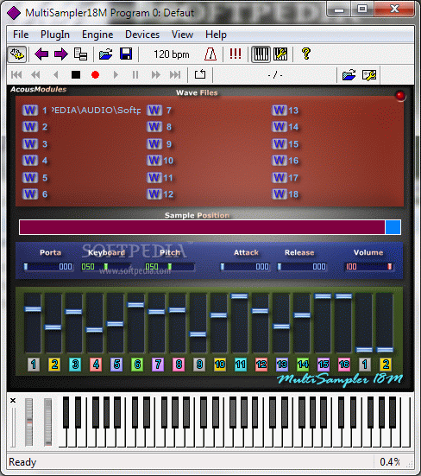The height and width of the screenshot is (476, 421).
Task: Click the Attack slider
Action: point(245,267)
